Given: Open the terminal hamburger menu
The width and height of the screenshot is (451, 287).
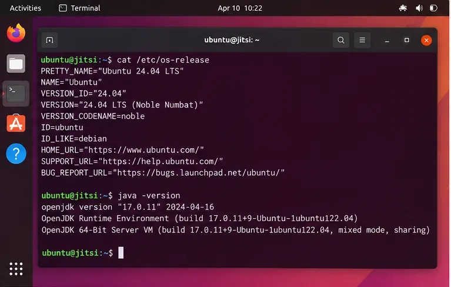Looking at the screenshot, I should (362, 40).
